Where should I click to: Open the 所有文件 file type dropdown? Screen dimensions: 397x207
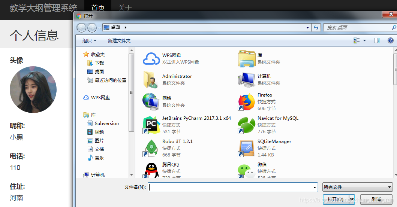pos(357,187)
